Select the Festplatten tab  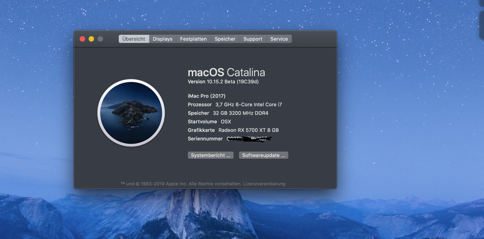click(193, 39)
